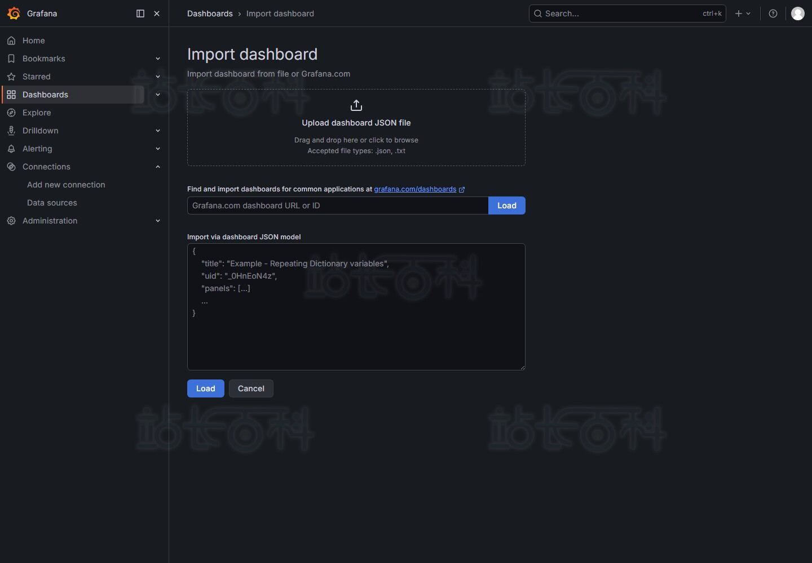Click the Grafana logo icon
The height and width of the screenshot is (563, 812).
(x=14, y=14)
